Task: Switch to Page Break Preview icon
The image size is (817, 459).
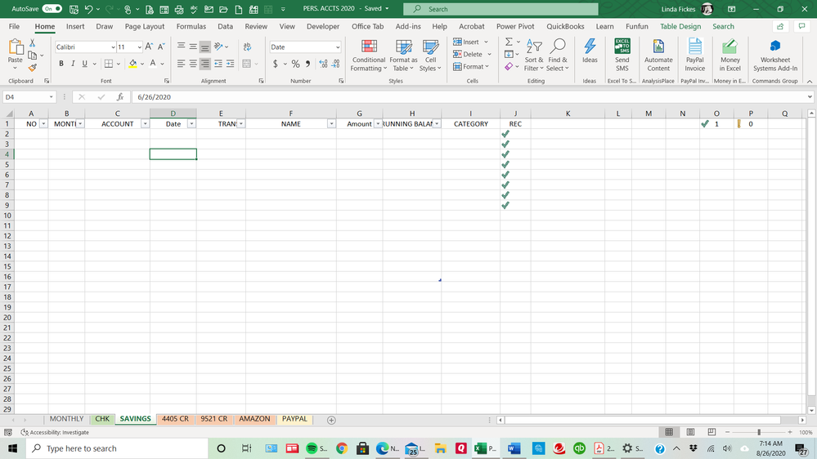Action: [712, 432]
